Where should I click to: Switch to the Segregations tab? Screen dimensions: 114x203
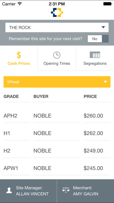[95, 58]
